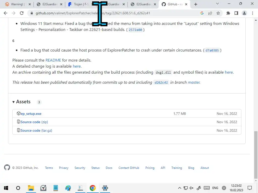Open footer Docs link
The width and height of the screenshot is (258, 193).
109,168
